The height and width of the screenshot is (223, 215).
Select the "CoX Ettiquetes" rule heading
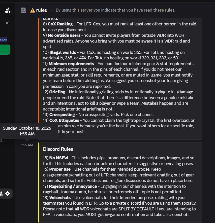click(x=64, y=121)
